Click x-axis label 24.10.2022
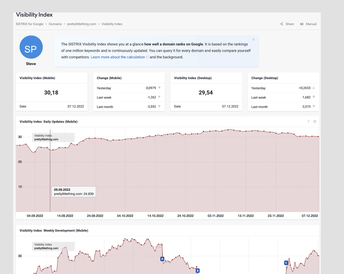 (185, 216)
